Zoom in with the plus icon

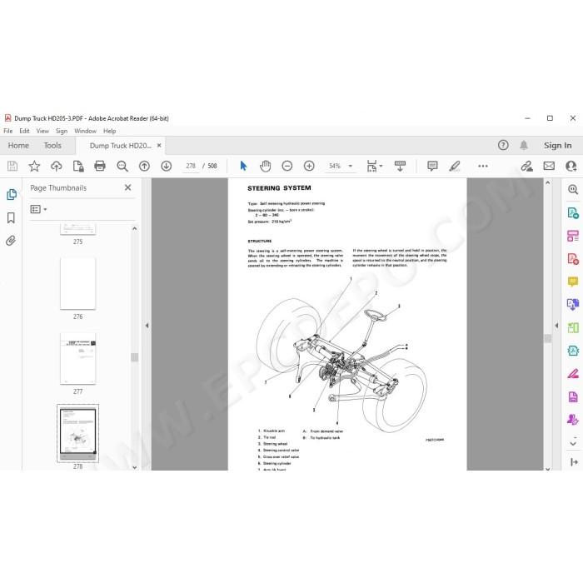pyautogui.click(x=309, y=166)
